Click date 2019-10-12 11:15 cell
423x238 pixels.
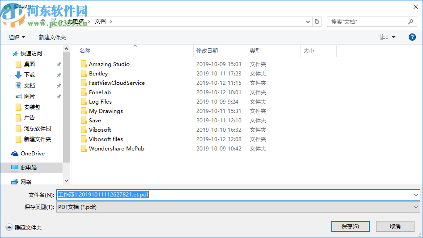click(x=219, y=83)
